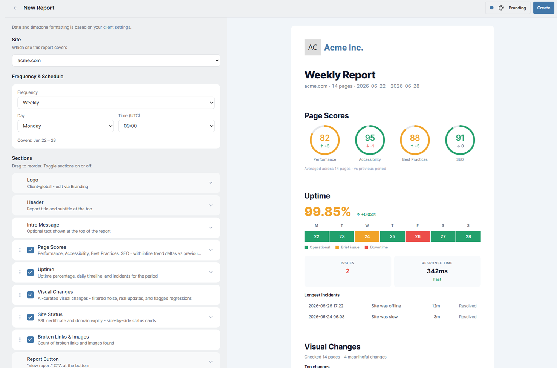Expand the Site Status section chevron
Image resolution: width=557 pixels, height=368 pixels.
pos(211,317)
